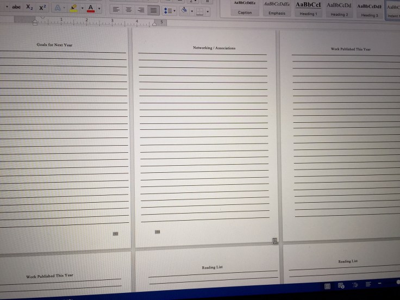The height and width of the screenshot is (300, 400).
Task: Switch to Web Layout view in status bar
Action: click(x=341, y=285)
